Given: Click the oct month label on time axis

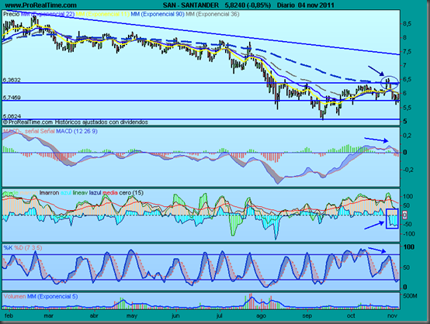Looking at the screenshot, I should 351,315.
